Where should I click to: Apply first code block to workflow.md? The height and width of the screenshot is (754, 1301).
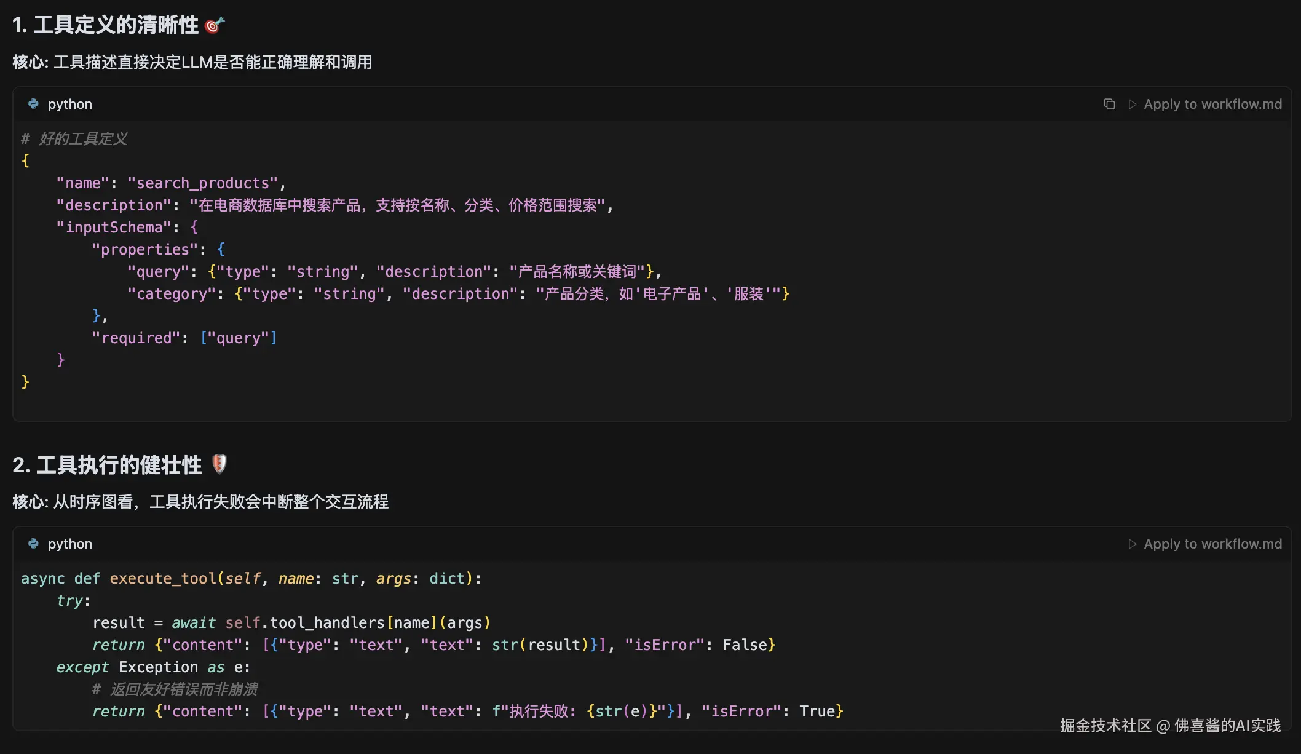1212,104
